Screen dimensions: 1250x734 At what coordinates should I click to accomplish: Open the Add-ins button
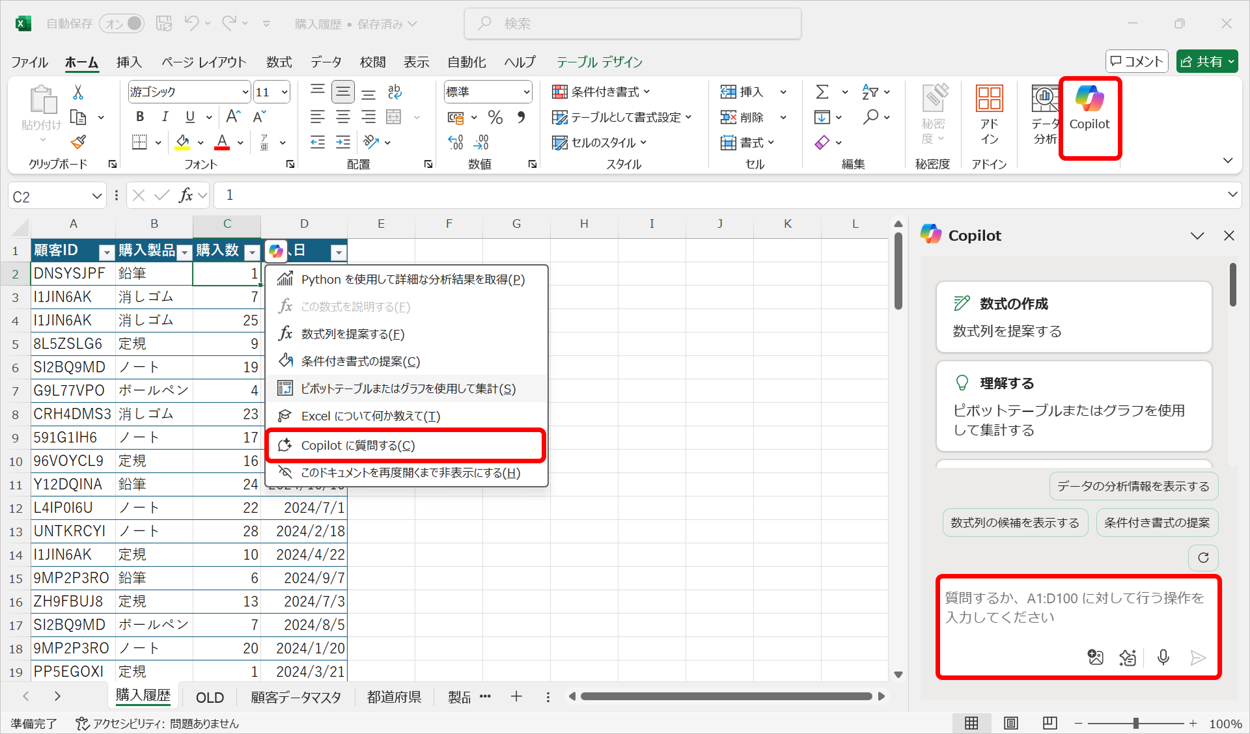tap(990, 115)
